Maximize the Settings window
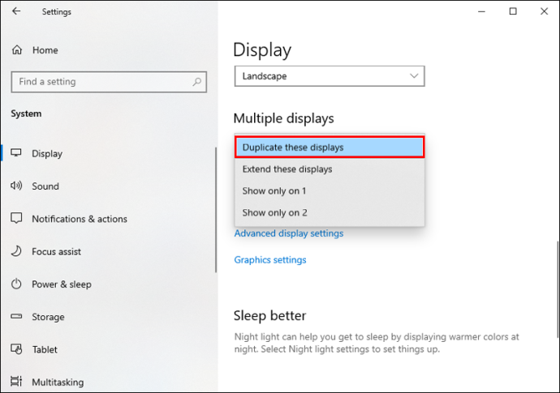This screenshot has width=560, height=393. 513,11
